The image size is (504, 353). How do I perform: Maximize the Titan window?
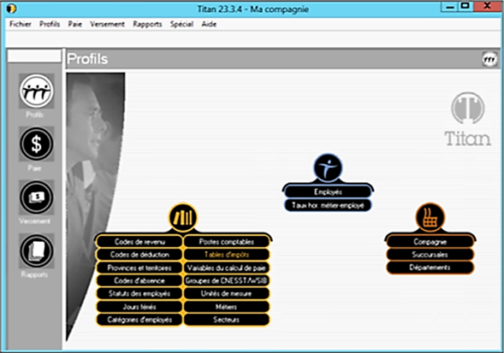point(465,7)
